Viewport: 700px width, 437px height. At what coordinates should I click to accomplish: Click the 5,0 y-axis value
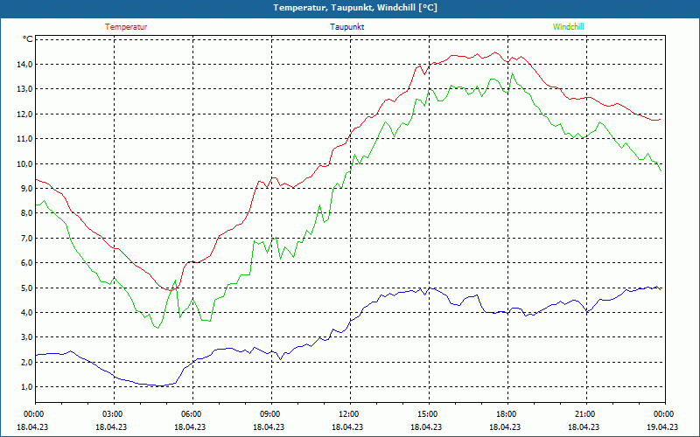coord(27,288)
